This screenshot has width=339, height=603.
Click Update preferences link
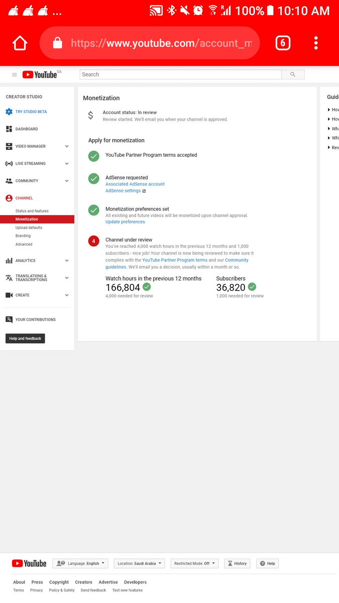click(x=125, y=222)
